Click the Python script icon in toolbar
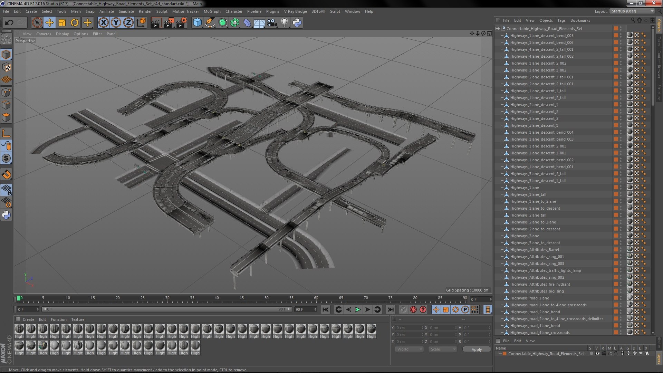This screenshot has height=373, width=663. [x=297, y=23]
